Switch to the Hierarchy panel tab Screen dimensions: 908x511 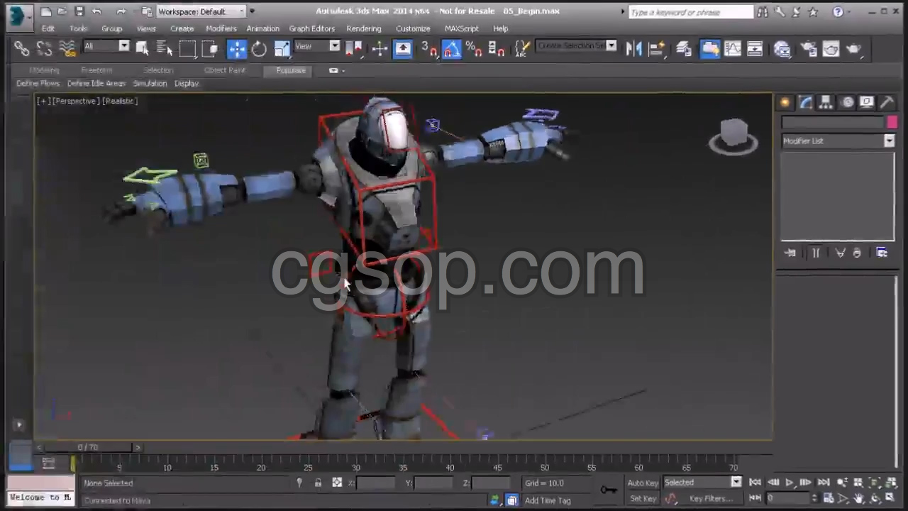pos(826,102)
